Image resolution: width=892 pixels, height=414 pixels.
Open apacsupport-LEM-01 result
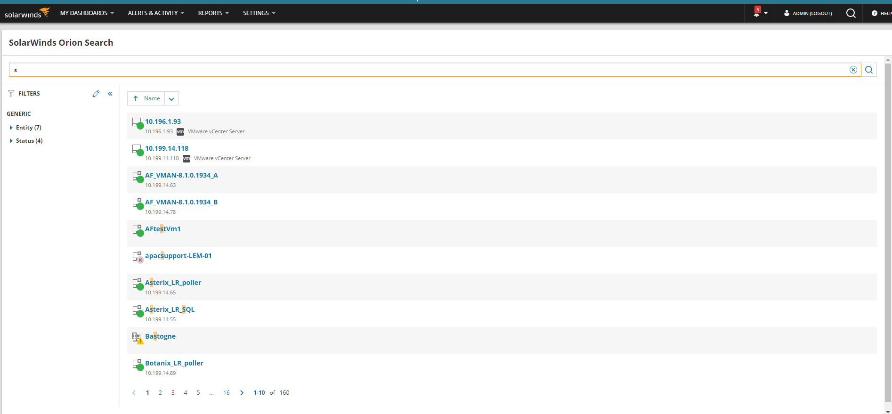pos(178,256)
